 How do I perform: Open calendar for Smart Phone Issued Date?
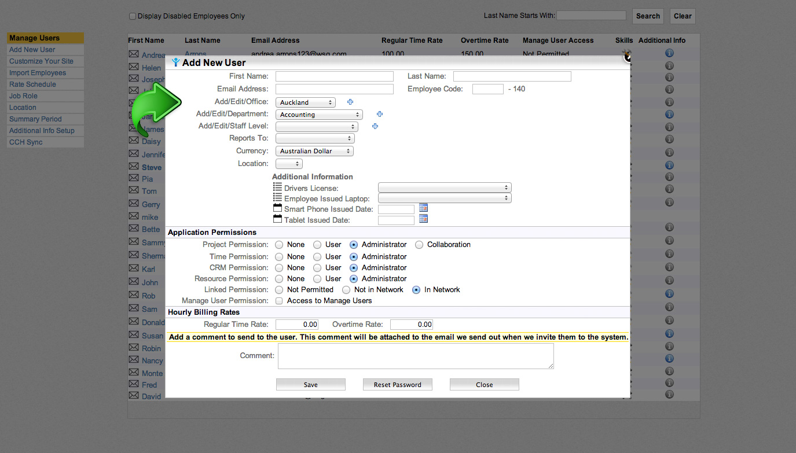tap(423, 208)
